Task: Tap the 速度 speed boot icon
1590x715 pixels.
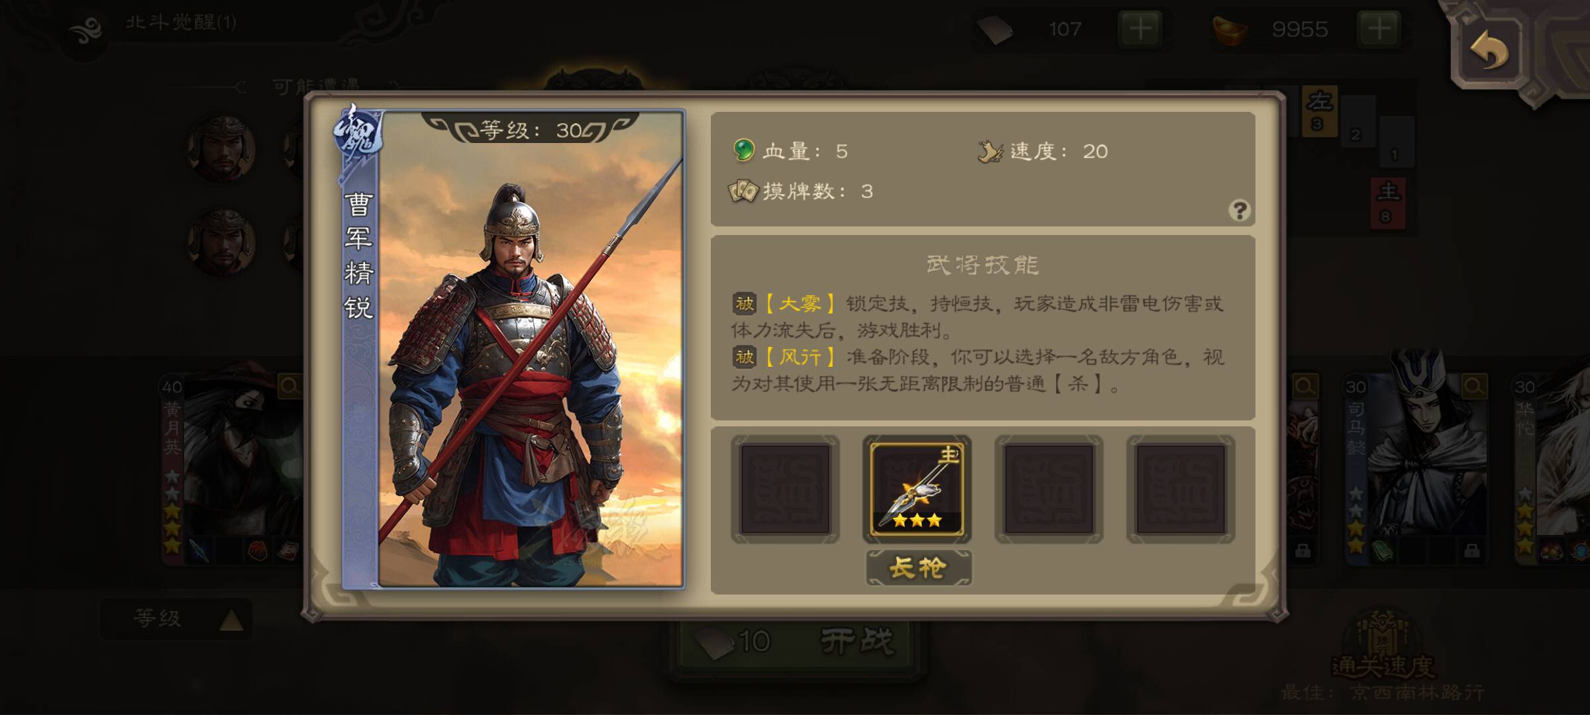Action: coord(990,151)
